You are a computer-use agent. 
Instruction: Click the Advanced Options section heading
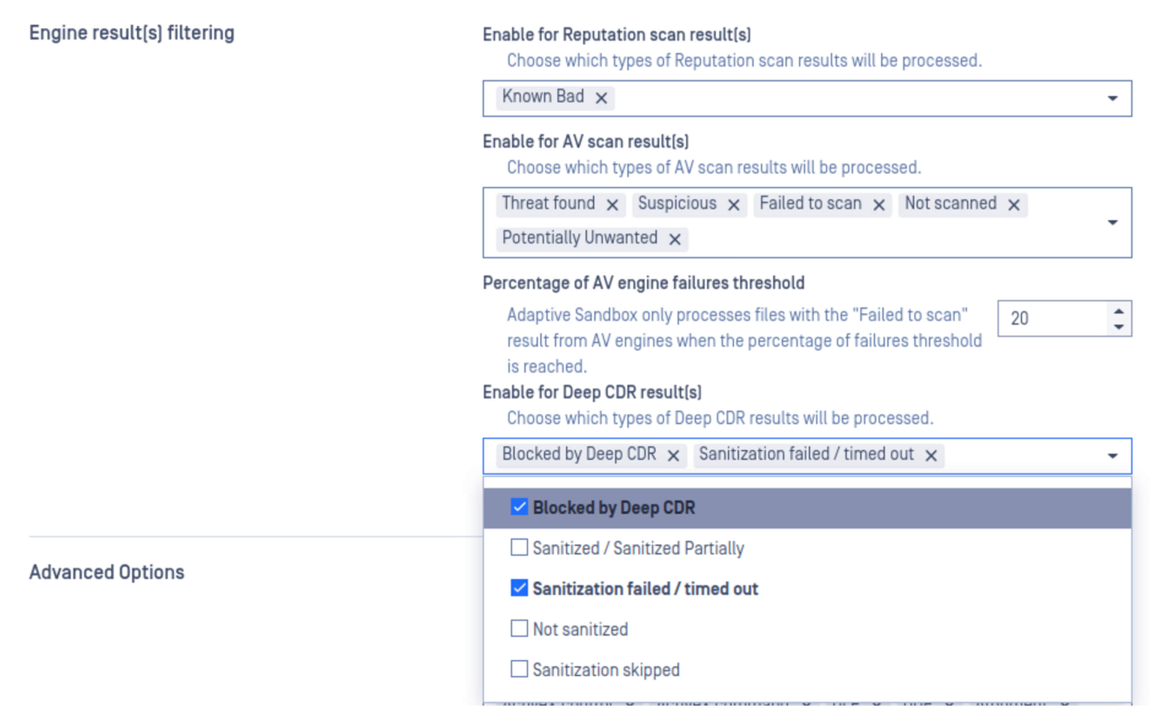[107, 572]
